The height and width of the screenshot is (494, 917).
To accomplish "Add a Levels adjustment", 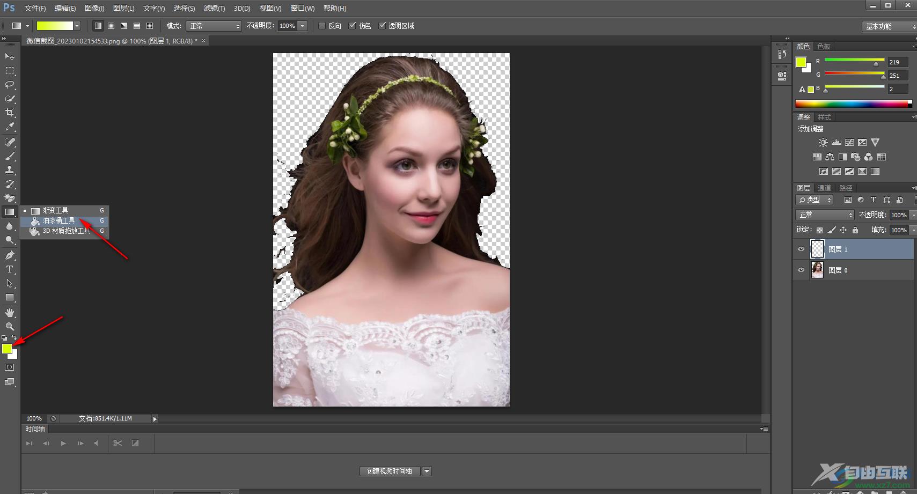I will coord(837,143).
